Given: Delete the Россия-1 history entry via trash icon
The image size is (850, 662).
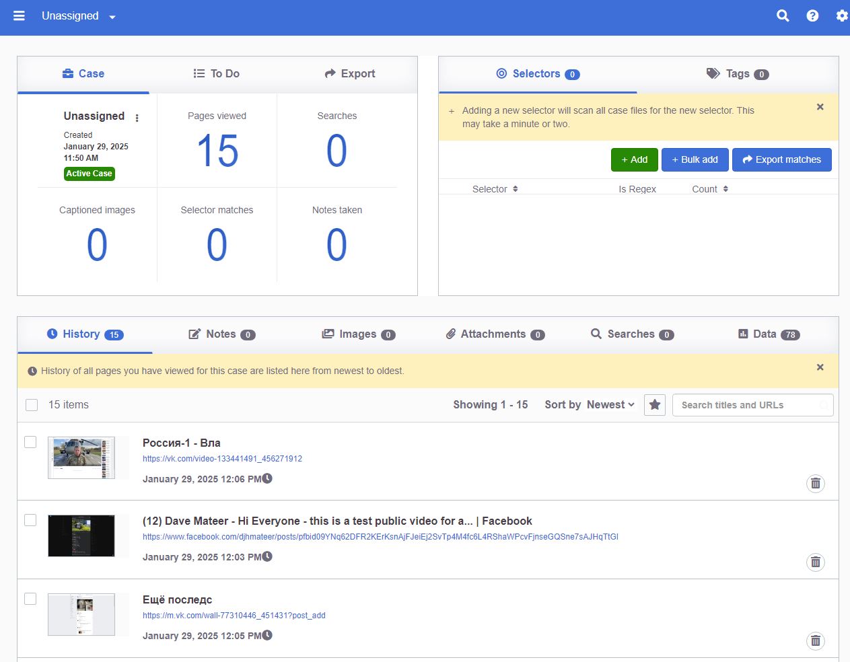Looking at the screenshot, I should coord(815,483).
